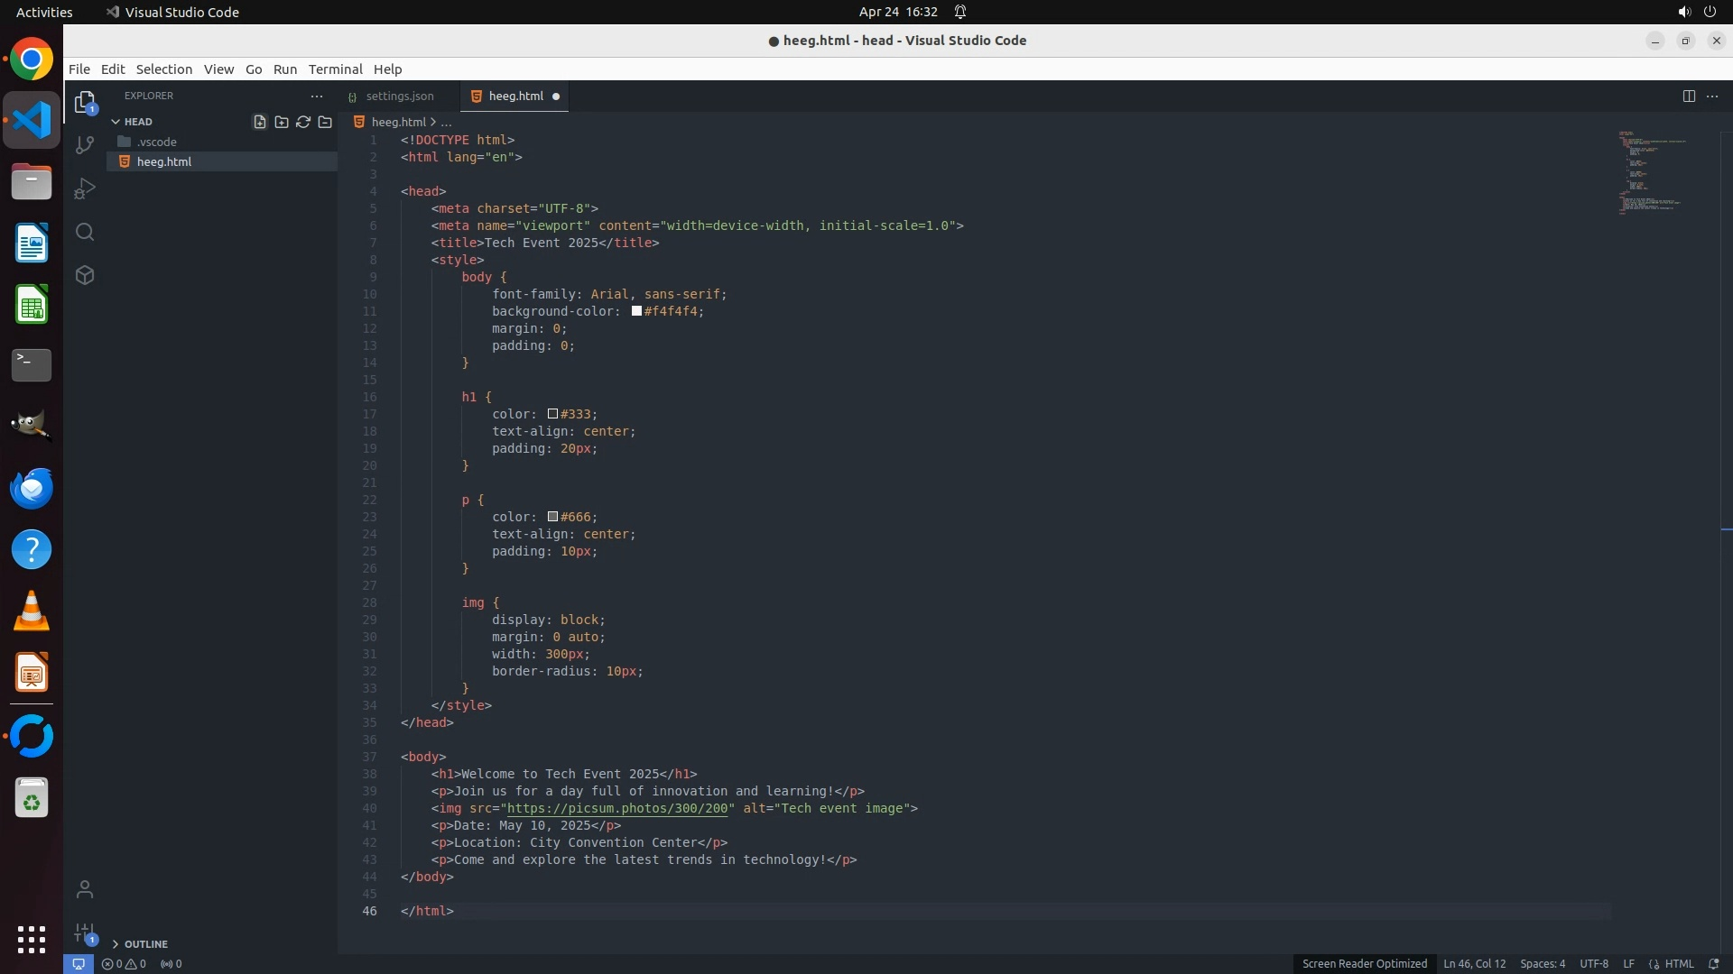Refresh the Explorer file tree
Viewport: 1733px width, 974px height.
(x=303, y=122)
